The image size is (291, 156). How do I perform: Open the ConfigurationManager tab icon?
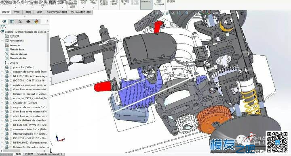[x=20, y=21]
